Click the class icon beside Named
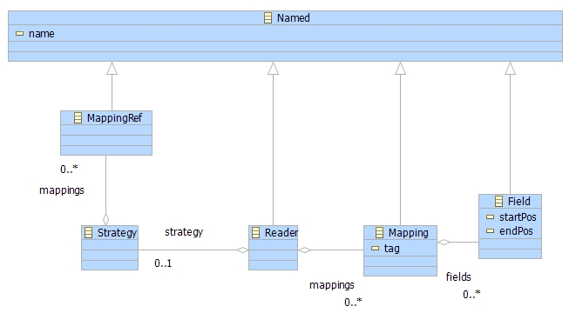The height and width of the screenshot is (313, 576). point(268,17)
